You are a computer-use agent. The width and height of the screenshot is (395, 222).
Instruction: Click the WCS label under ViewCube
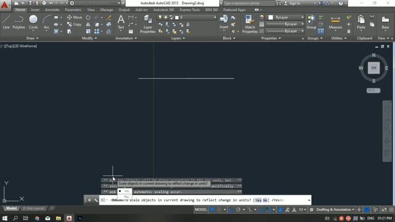[x=373, y=91]
